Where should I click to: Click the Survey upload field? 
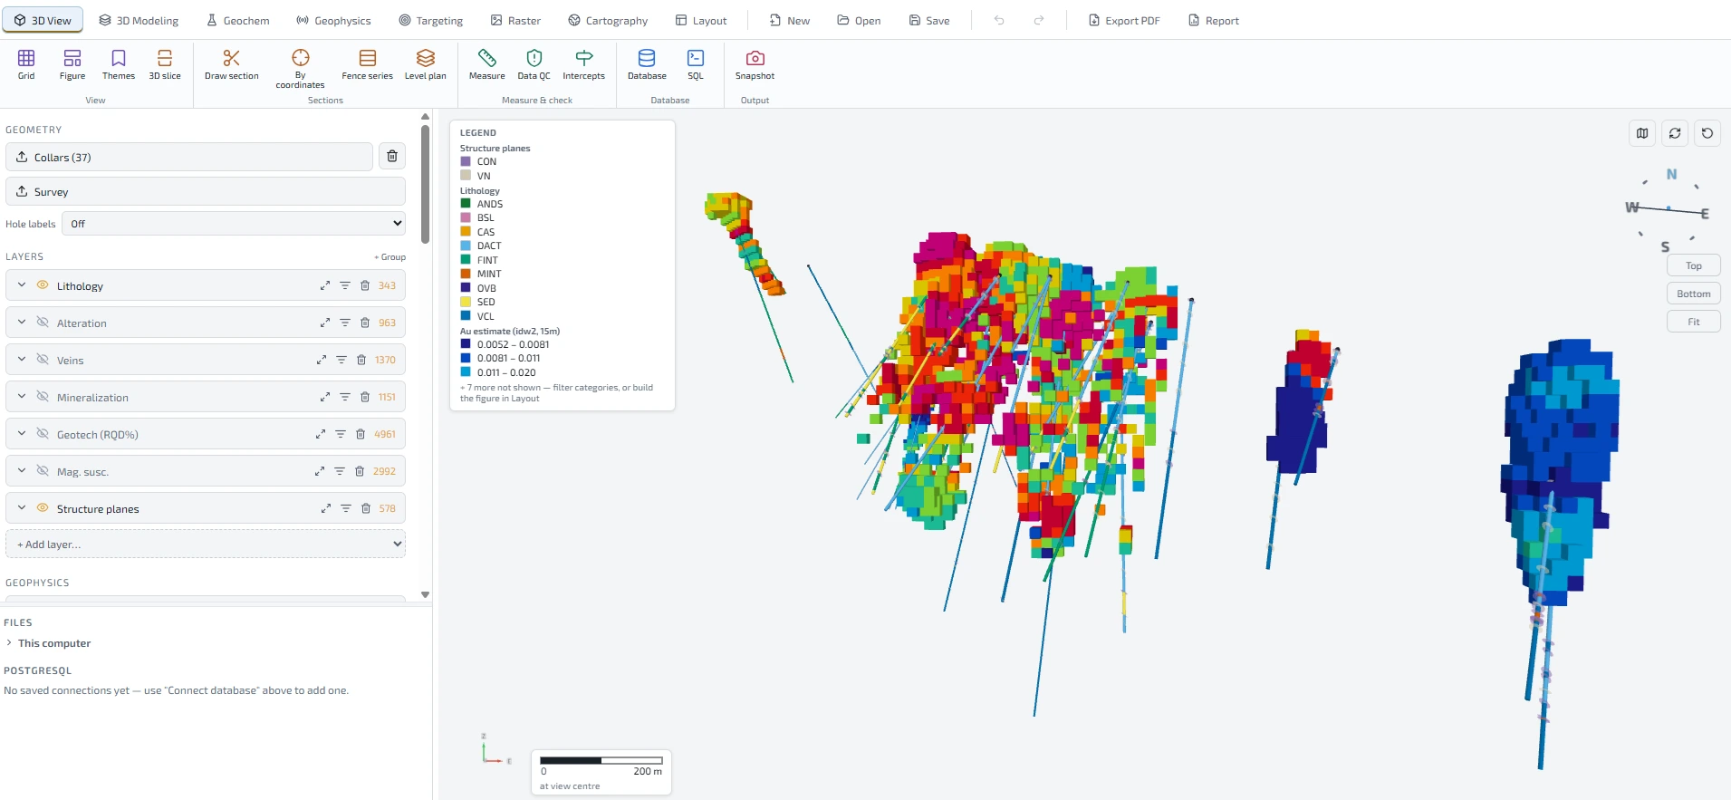pos(206,191)
